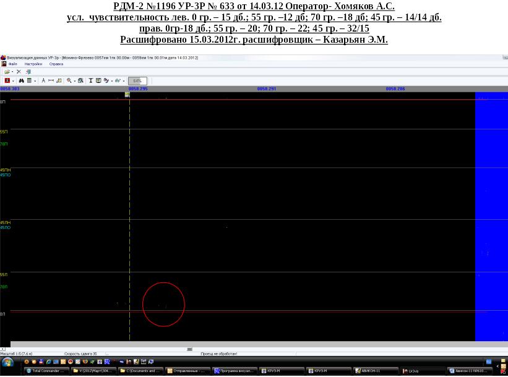
Task: Click the X delete icon in toolbar
Action: pyautogui.click(x=19, y=72)
